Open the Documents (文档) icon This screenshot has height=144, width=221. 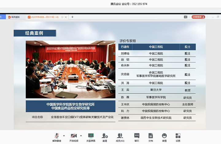150,136
